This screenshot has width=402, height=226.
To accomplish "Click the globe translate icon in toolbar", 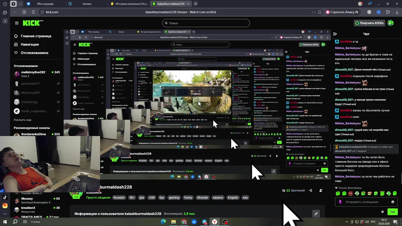I will tap(369, 12).
